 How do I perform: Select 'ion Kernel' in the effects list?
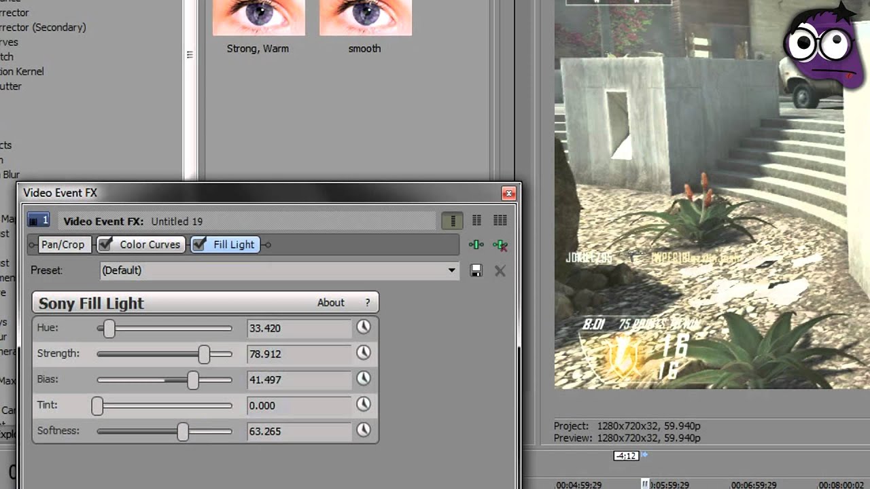click(x=22, y=71)
